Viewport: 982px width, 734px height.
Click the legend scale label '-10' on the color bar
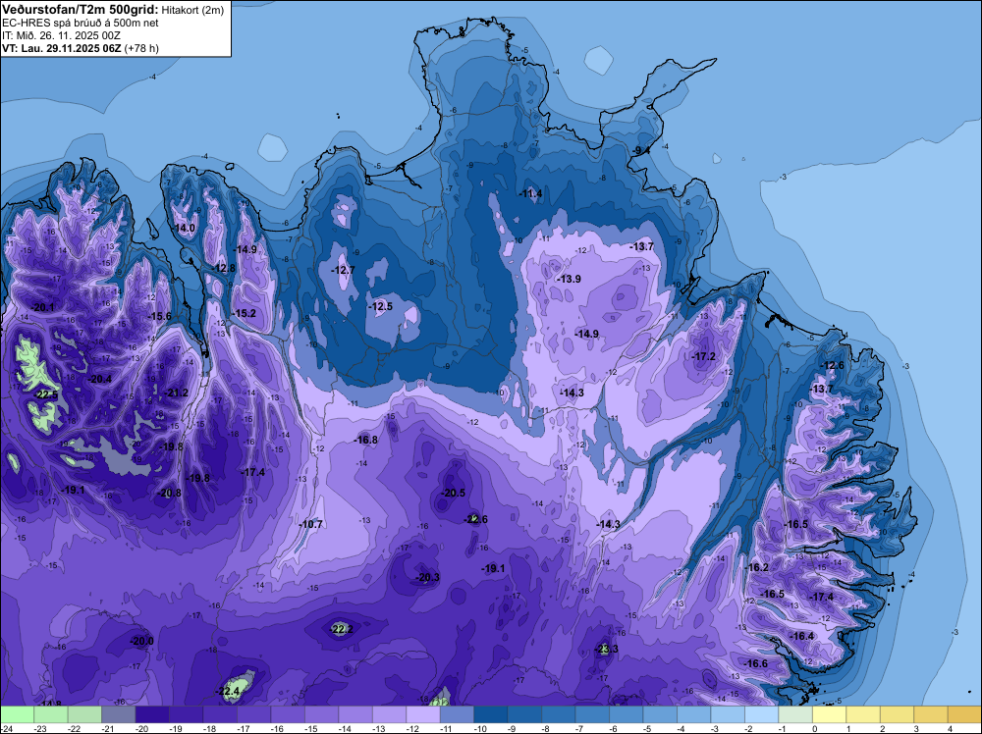(x=480, y=728)
